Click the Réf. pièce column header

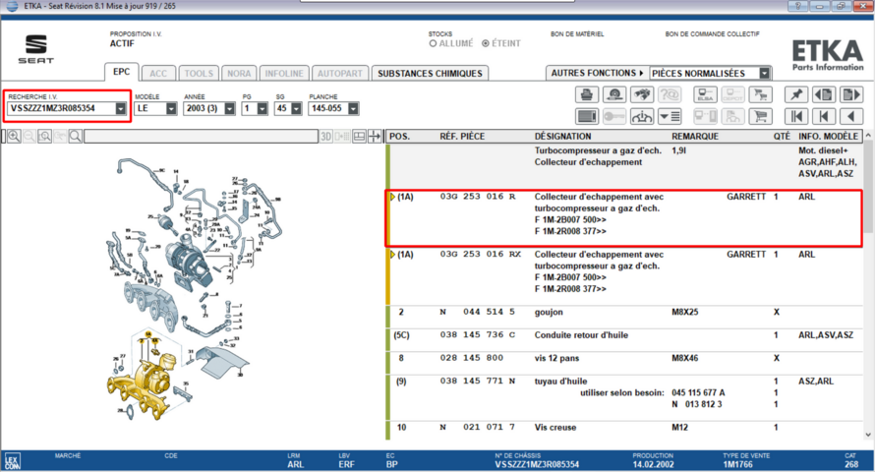coord(462,136)
